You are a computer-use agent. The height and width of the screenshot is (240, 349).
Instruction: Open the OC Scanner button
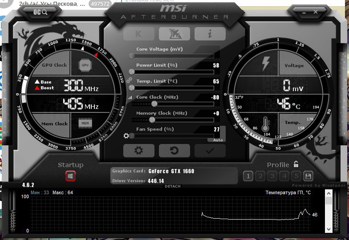point(40,12)
